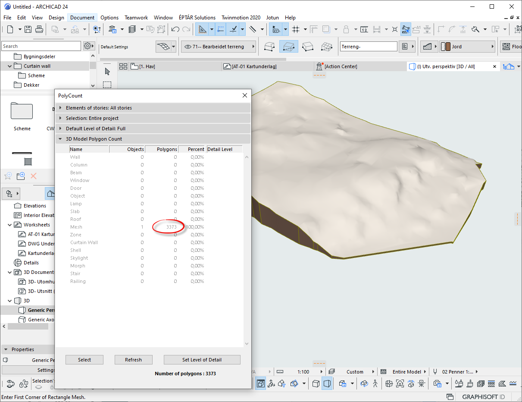Screen dimensions: 522x402
Task: Click the Select button in PolyCount
Action: 84,360
